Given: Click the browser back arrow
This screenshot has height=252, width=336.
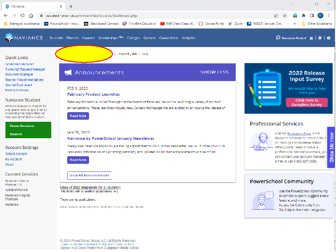Looking at the screenshot, I should coord(6,16).
